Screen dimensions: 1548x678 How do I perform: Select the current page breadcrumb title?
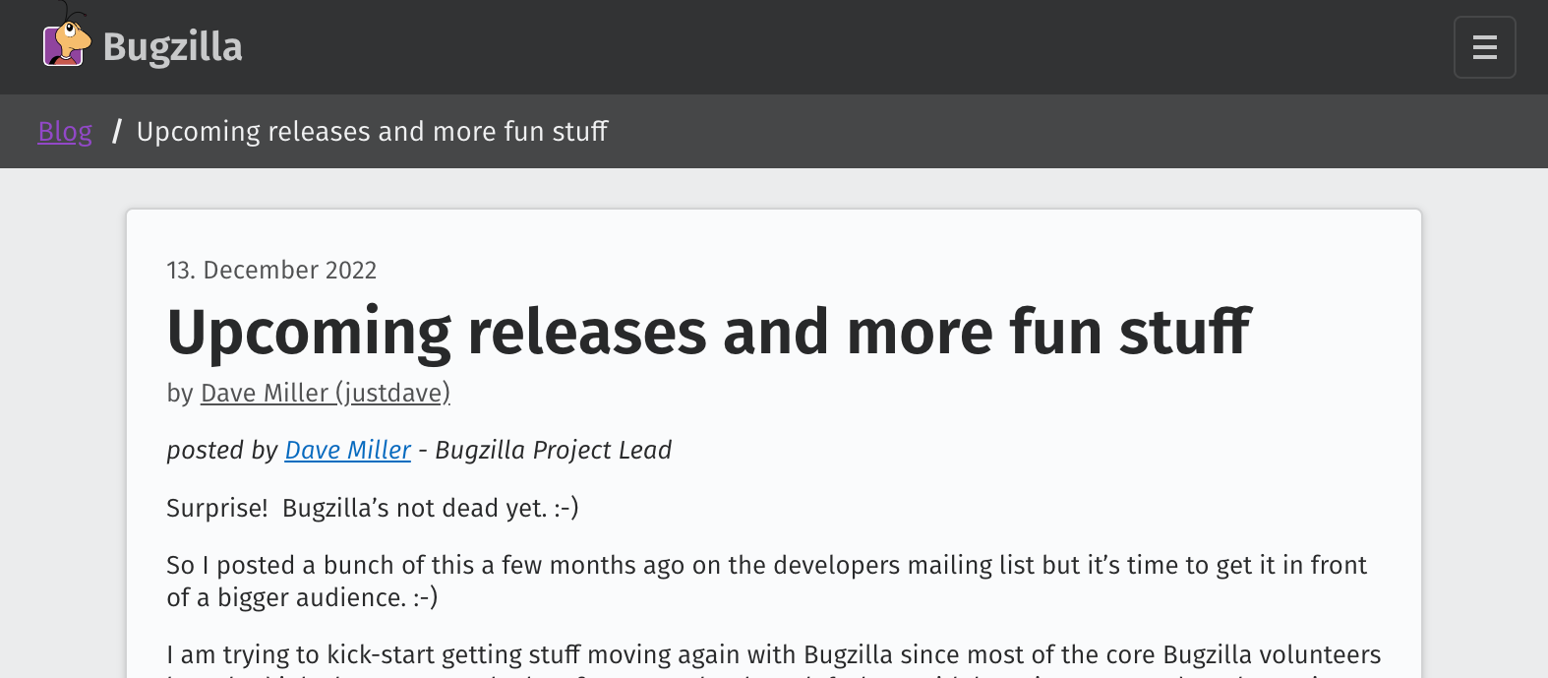[x=372, y=132]
